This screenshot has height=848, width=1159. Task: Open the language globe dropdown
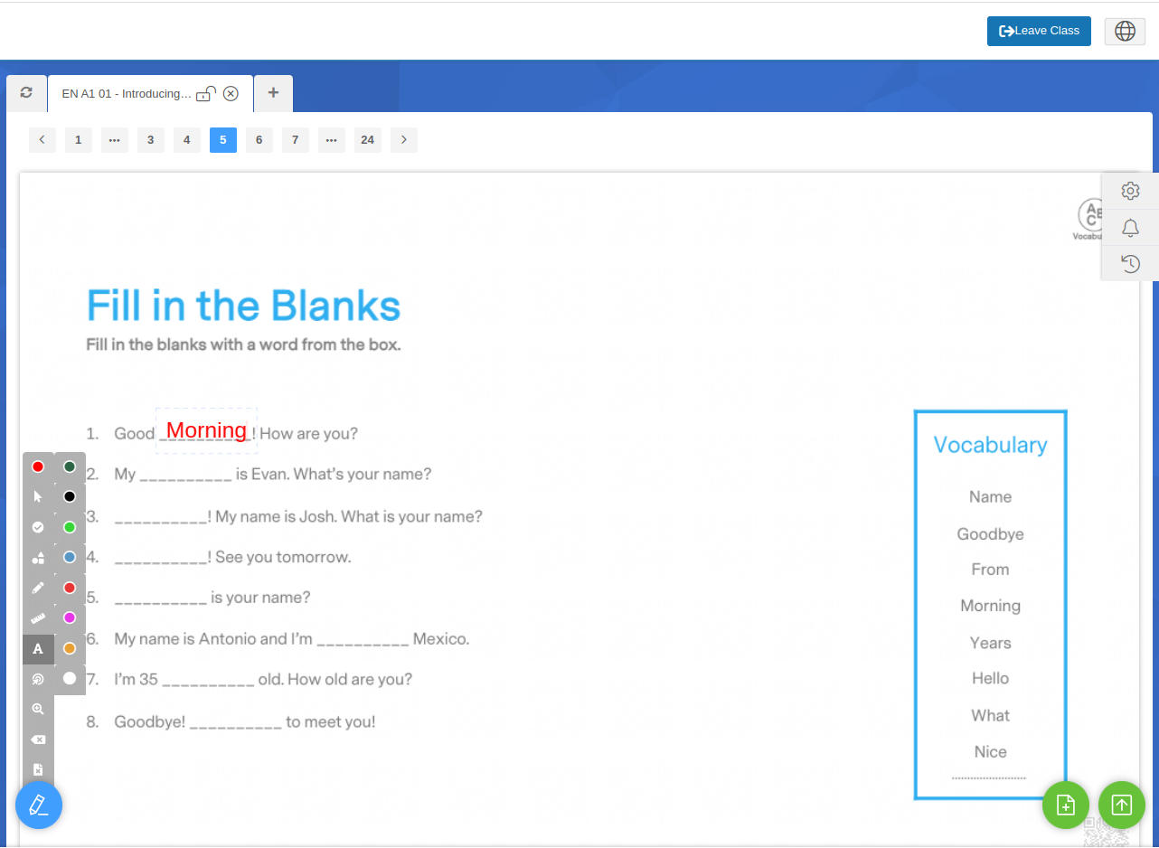point(1125,31)
